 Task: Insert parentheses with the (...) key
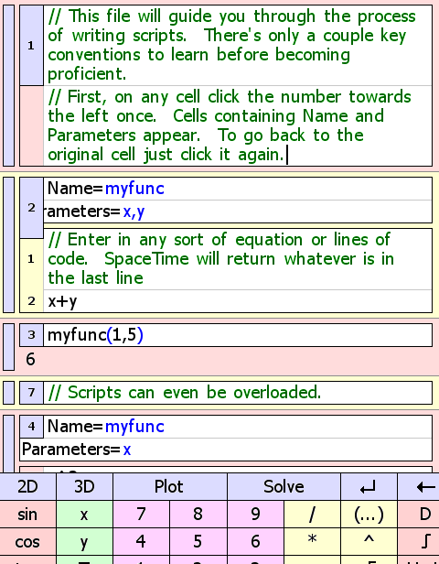(369, 515)
